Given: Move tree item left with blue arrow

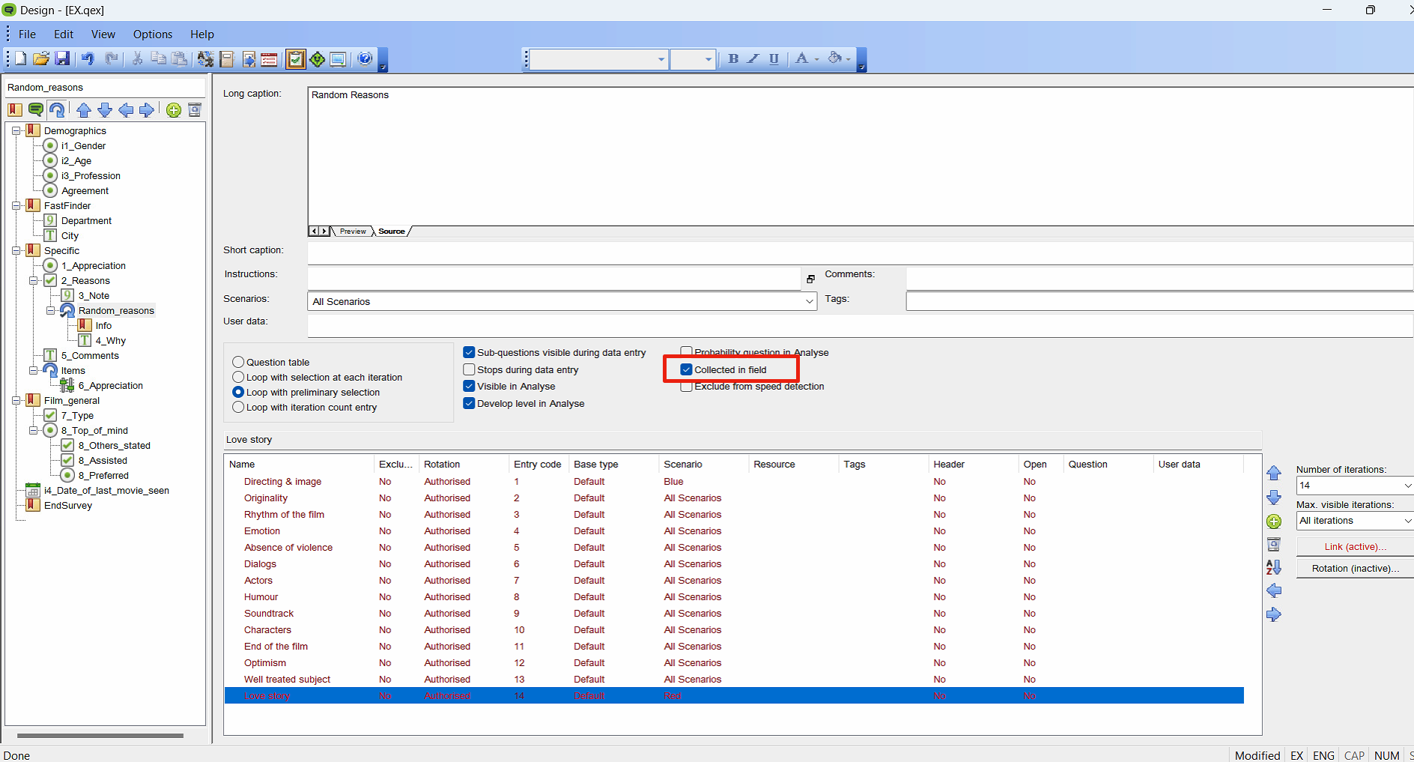Looking at the screenshot, I should (126, 110).
